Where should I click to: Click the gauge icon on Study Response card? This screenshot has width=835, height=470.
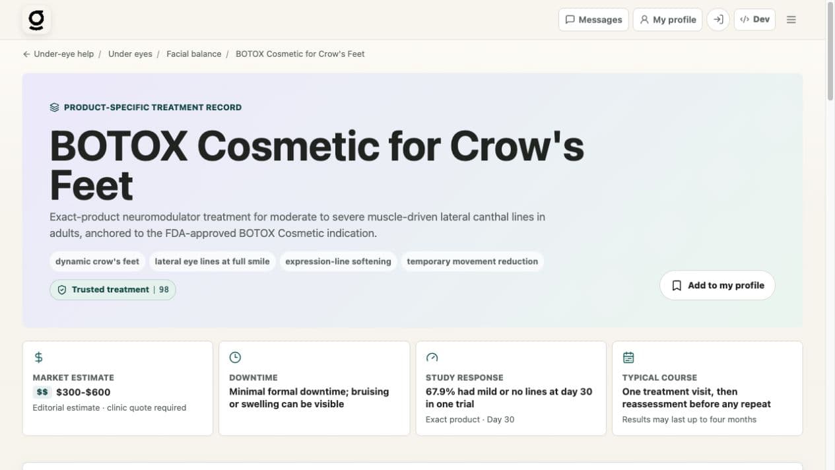point(432,357)
